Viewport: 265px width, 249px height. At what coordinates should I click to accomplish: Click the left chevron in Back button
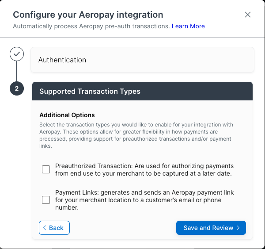pos(45,228)
